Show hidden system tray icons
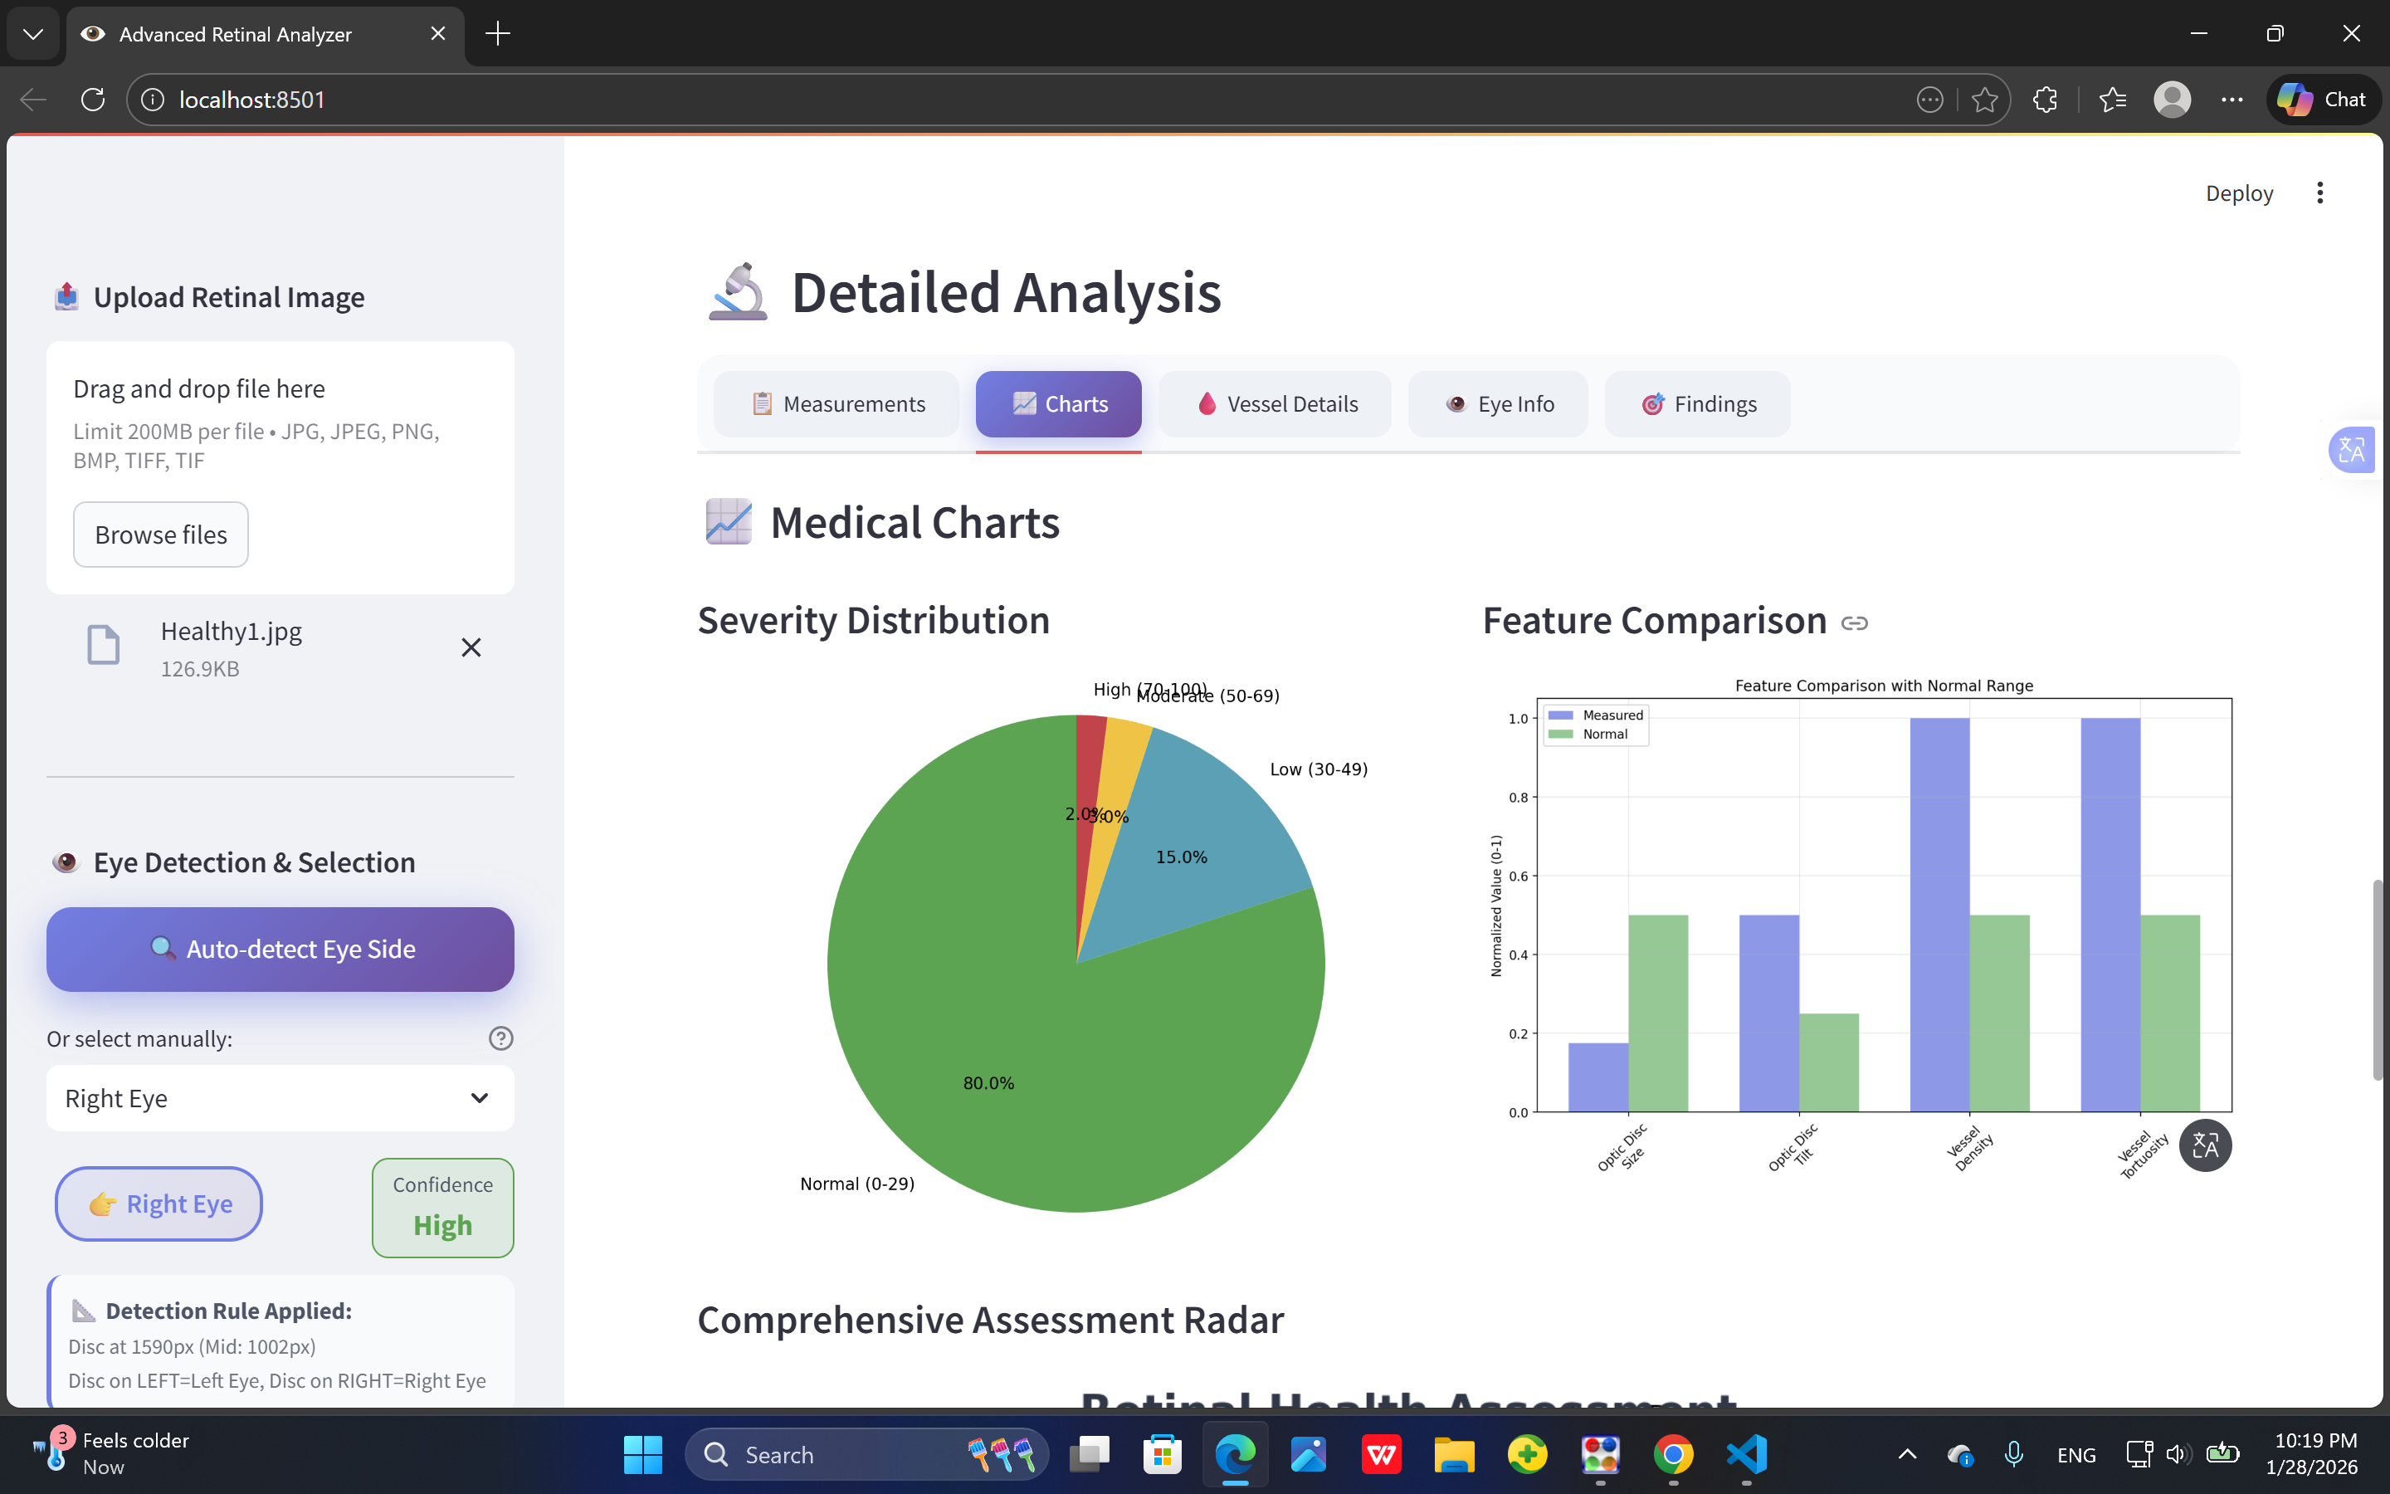Screen dimensions: 2390x1494 (x=1907, y=1454)
